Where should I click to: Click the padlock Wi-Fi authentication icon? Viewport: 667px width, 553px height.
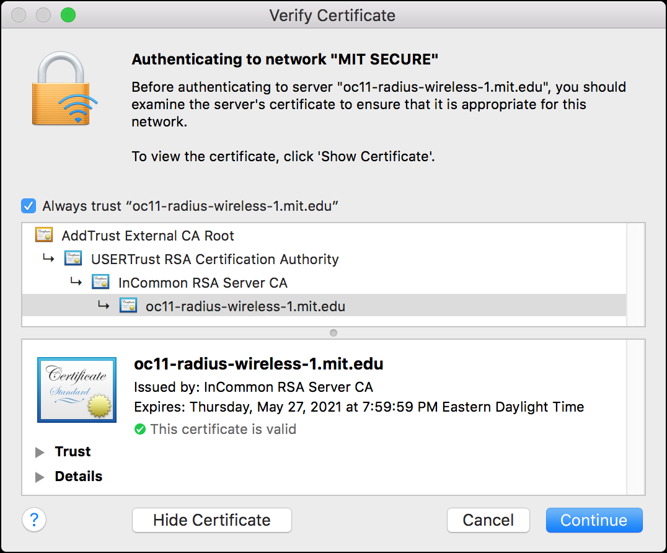point(64,89)
